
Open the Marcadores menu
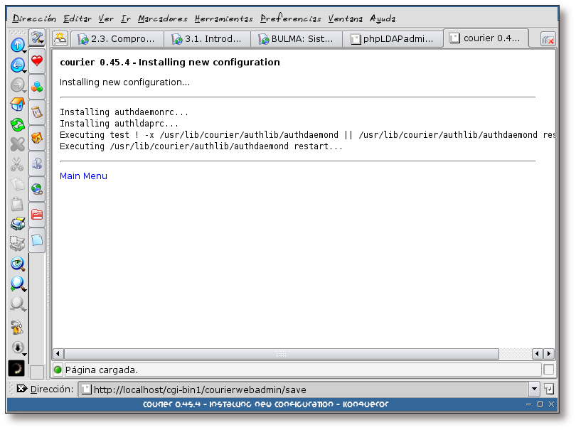click(163, 18)
